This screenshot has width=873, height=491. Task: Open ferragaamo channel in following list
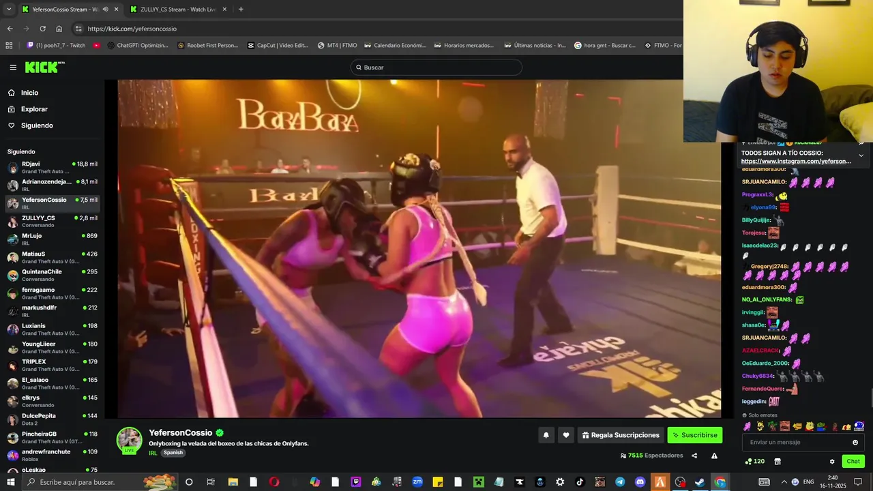coord(52,293)
